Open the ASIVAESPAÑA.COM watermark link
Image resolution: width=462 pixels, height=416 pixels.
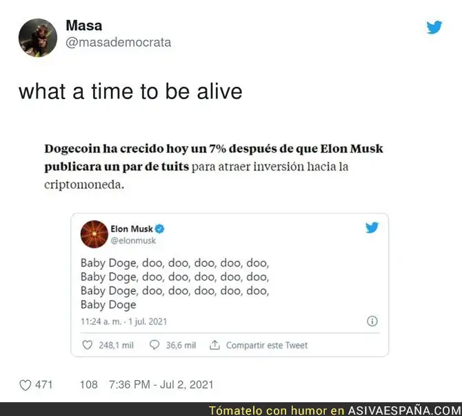click(405, 410)
